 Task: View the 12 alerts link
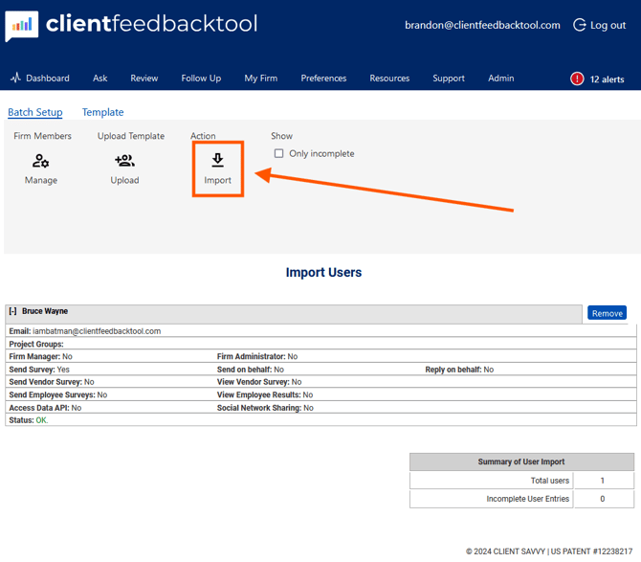pyautogui.click(x=607, y=79)
